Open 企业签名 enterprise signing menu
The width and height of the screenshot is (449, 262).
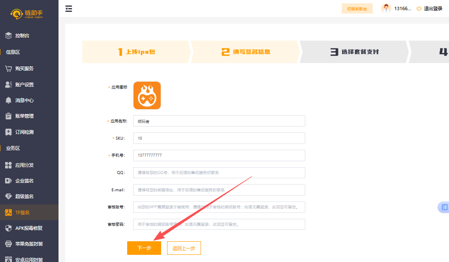24,181
